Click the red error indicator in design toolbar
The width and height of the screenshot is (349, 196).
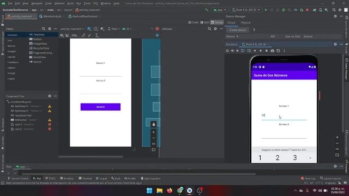tap(157, 29)
